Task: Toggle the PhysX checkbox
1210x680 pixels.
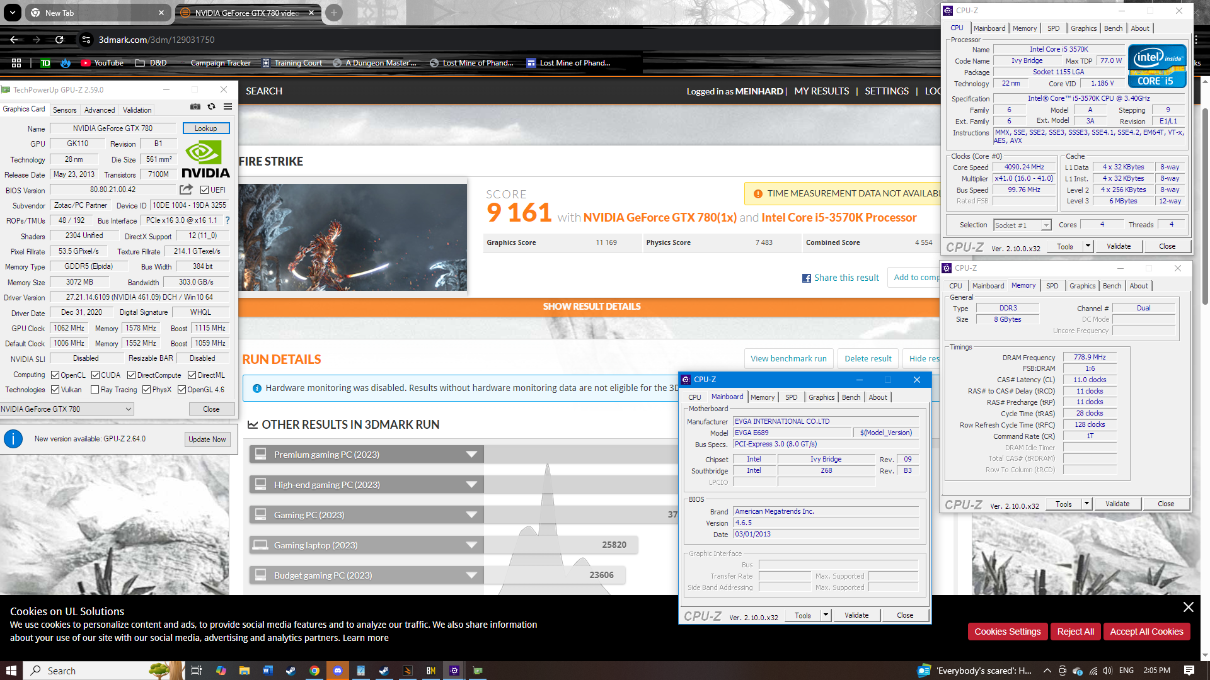Action: (146, 390)
